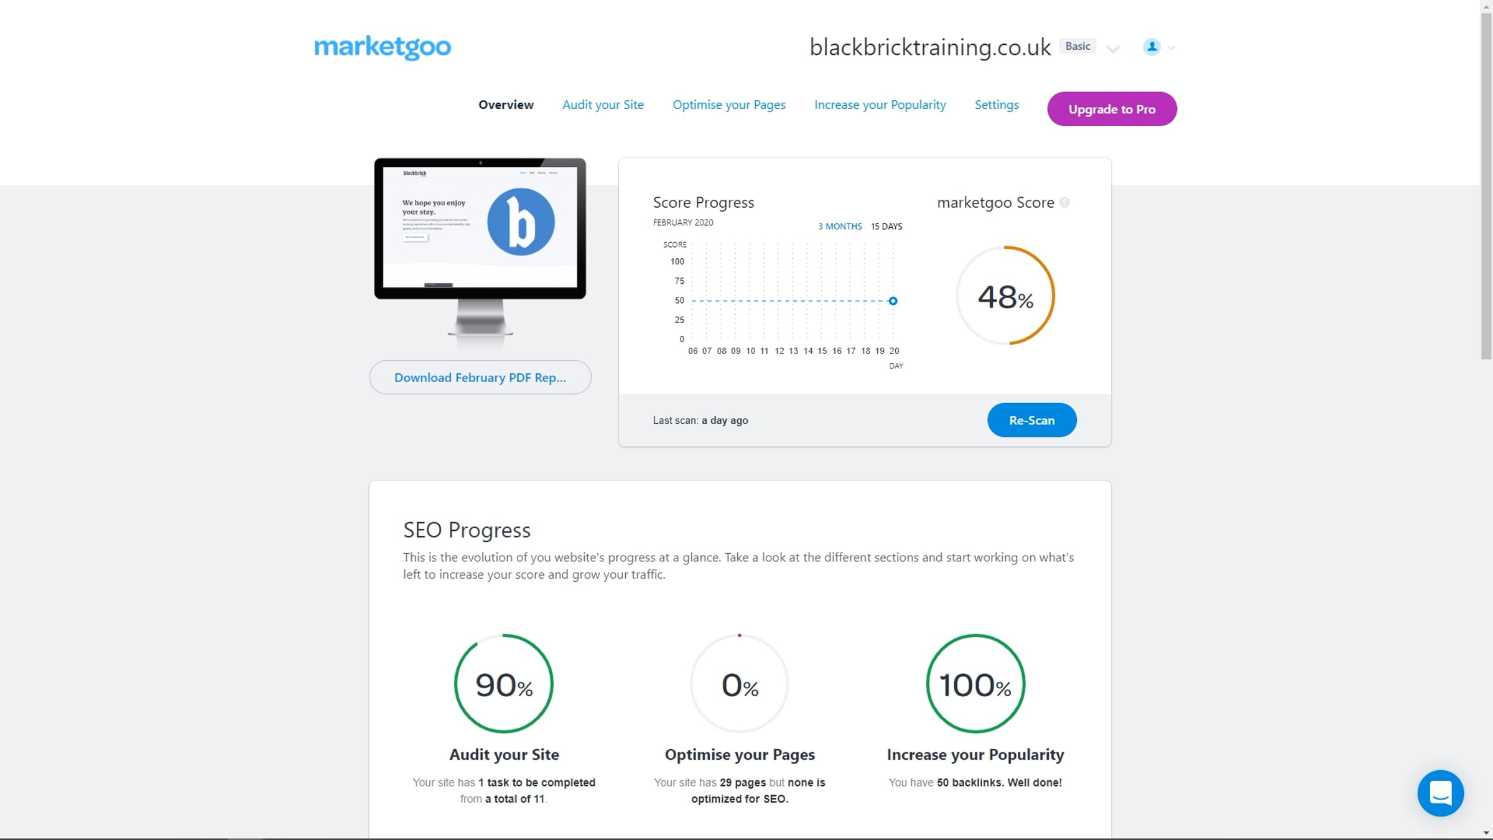The height and width of the screenshot is (840, 1493).
Task: Switch to Increase your Popularity tab
Action: 880,105
